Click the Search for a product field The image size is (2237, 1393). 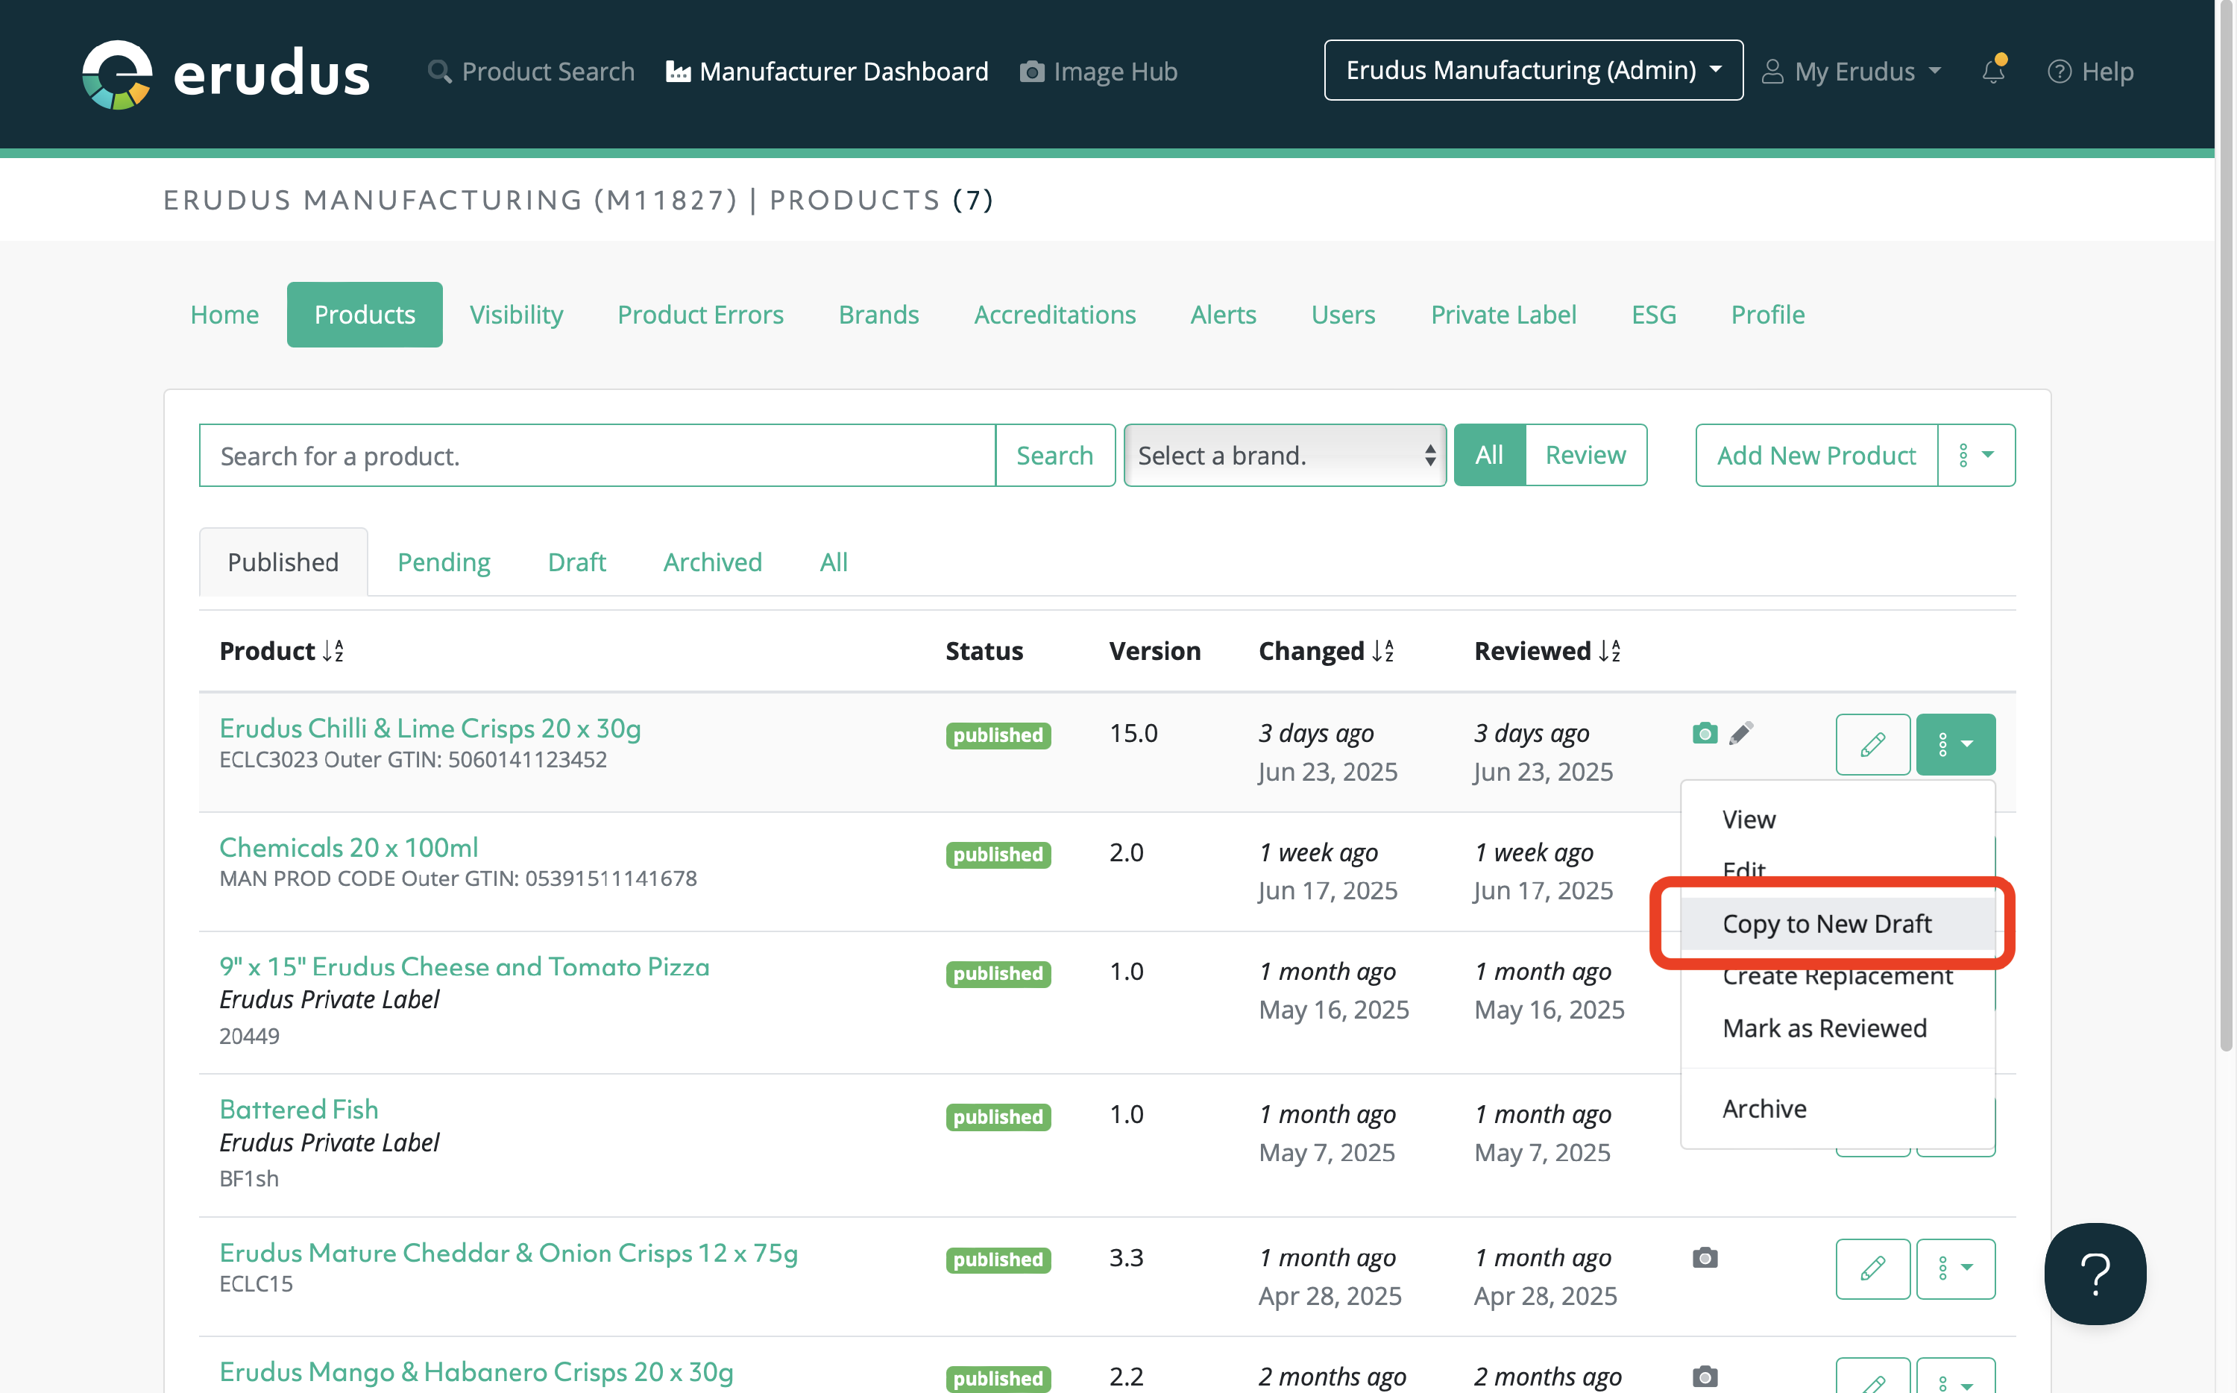tap(597, 455)
